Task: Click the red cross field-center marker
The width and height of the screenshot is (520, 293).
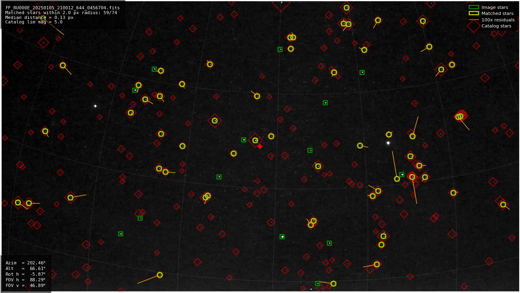Action: click(260, 146)
